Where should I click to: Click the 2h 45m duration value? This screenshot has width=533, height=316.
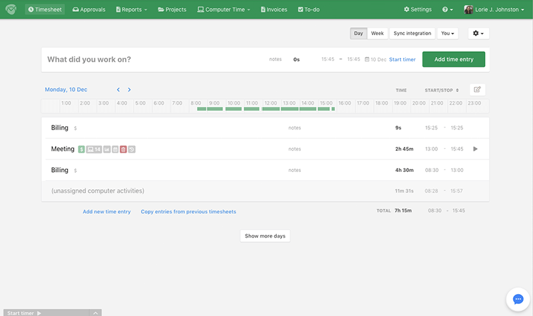[404, 149]
